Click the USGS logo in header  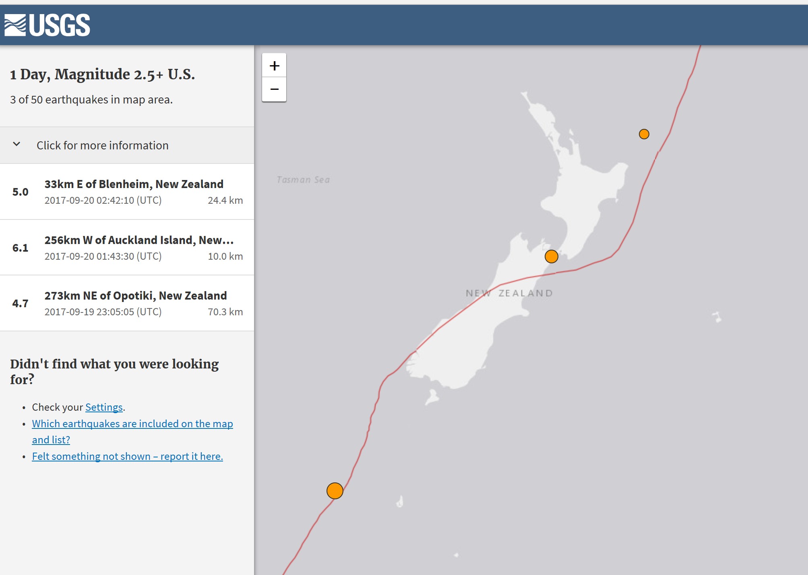(47, 25)
